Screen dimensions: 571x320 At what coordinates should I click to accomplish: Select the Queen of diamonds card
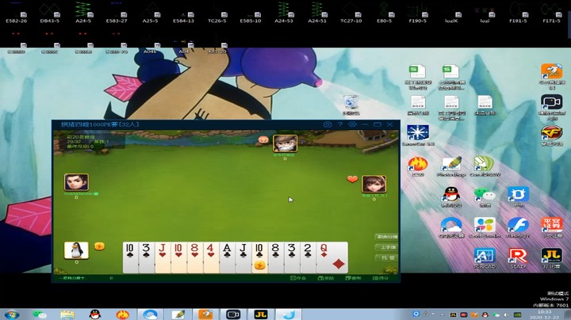tap(332, 257)
